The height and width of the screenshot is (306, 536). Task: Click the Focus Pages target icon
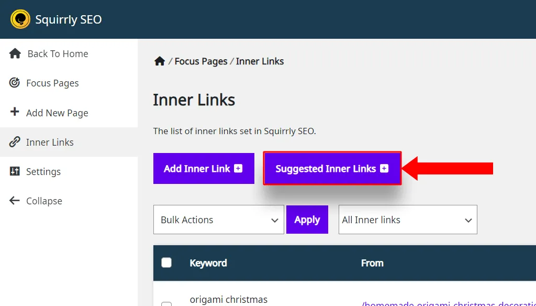(x=14, y=82)
